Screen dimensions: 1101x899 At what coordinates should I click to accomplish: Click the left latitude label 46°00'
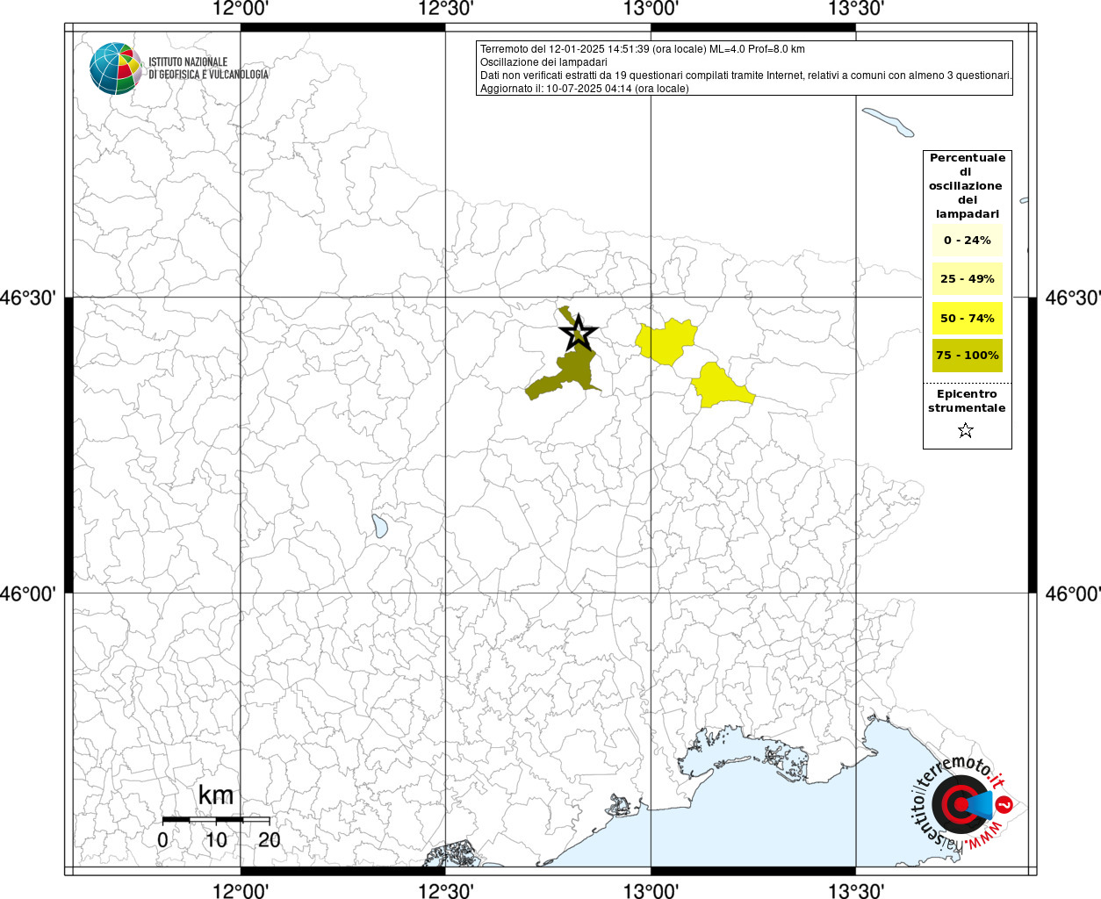(28, 594)
